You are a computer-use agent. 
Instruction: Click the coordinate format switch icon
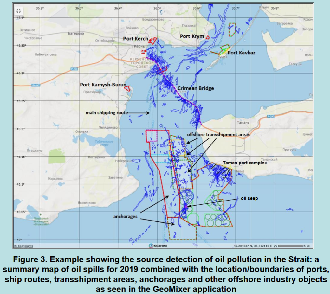276,246
